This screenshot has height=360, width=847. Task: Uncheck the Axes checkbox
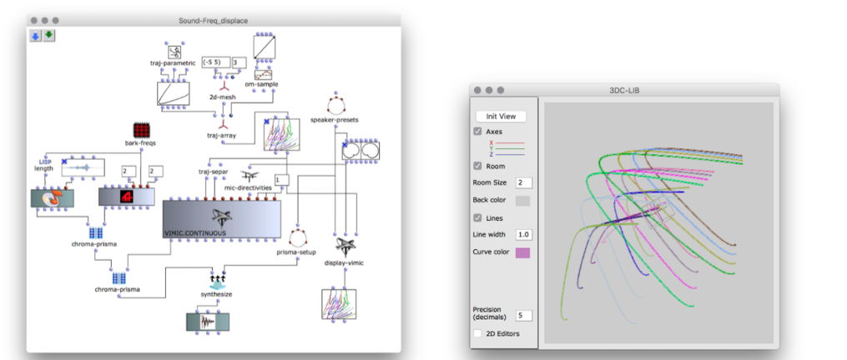[477, 132]
